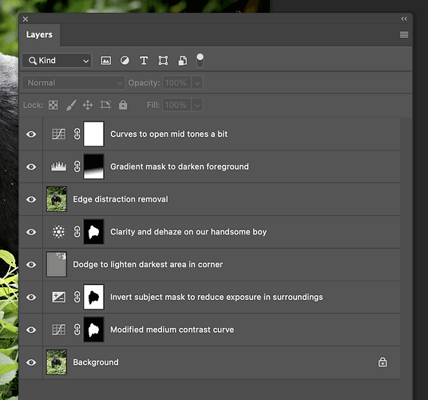The image size is (428, 400).
Task: Hide Edge distraction removal layer
Action: pyautogui.click(x=31, y=199)
